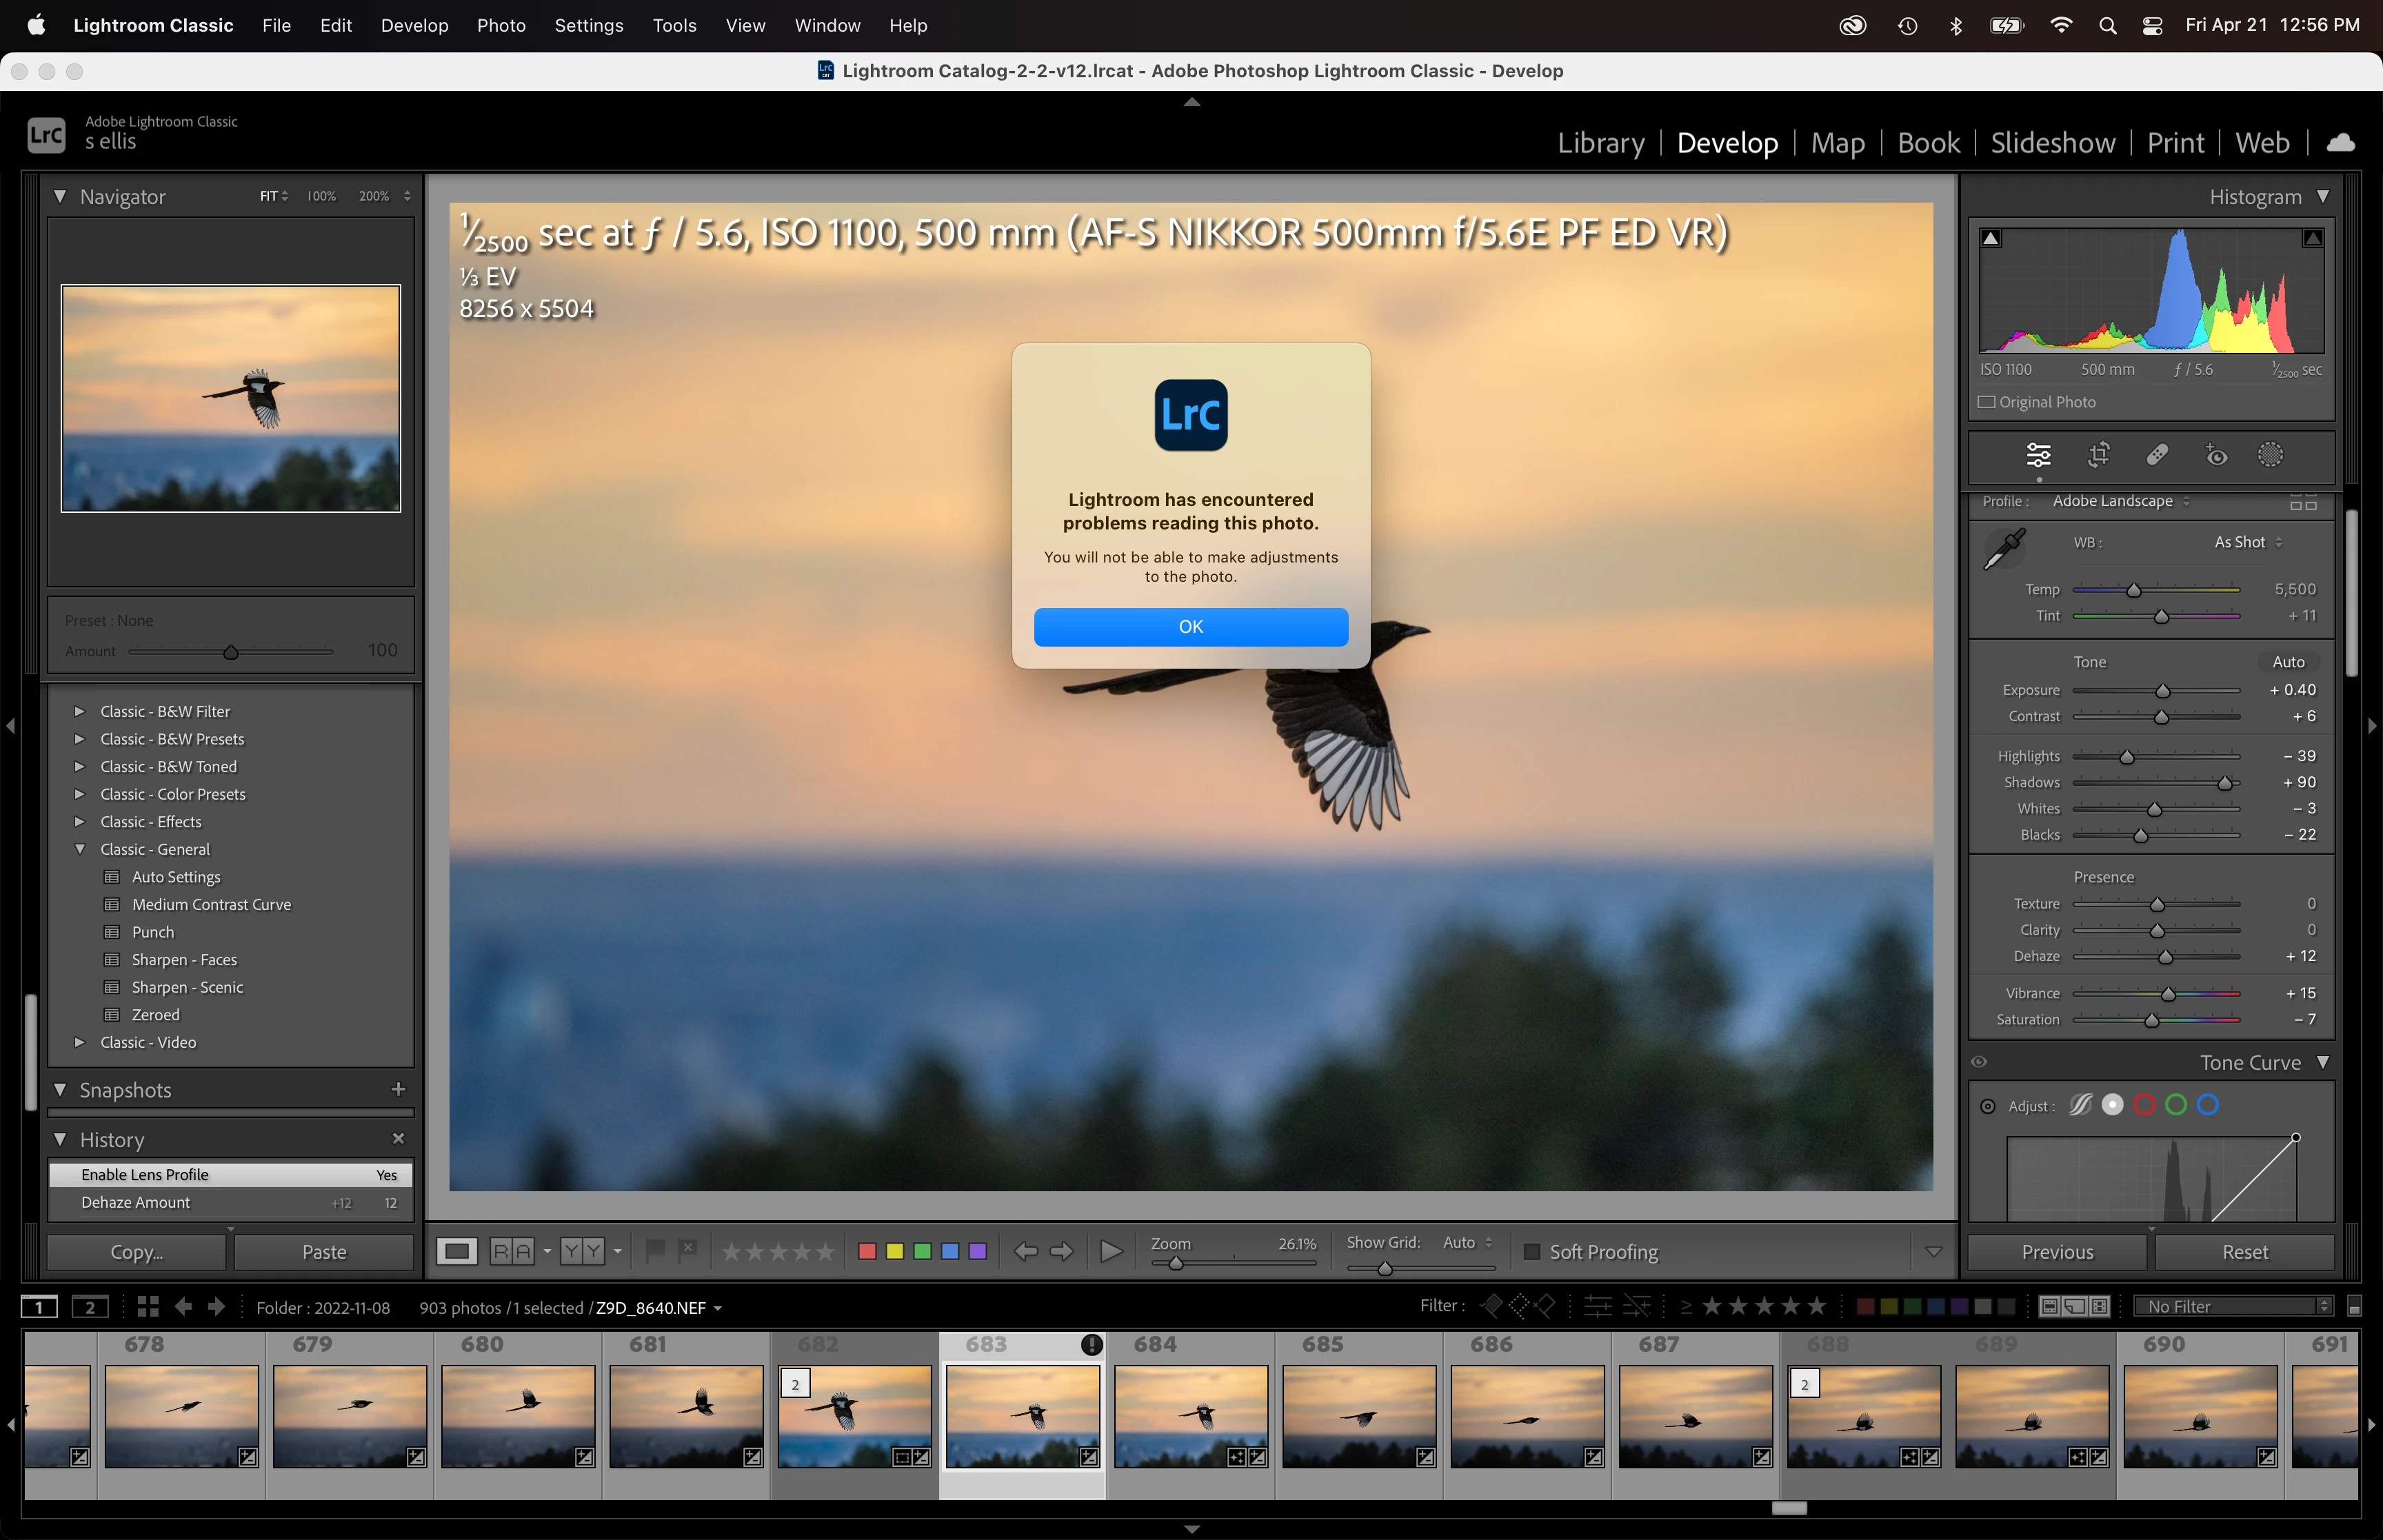The width and height of the screenshot is (2383, 1540).
Task: Click OK in the error dialog
Action: pyautogui.click(x=1190, y=627)
